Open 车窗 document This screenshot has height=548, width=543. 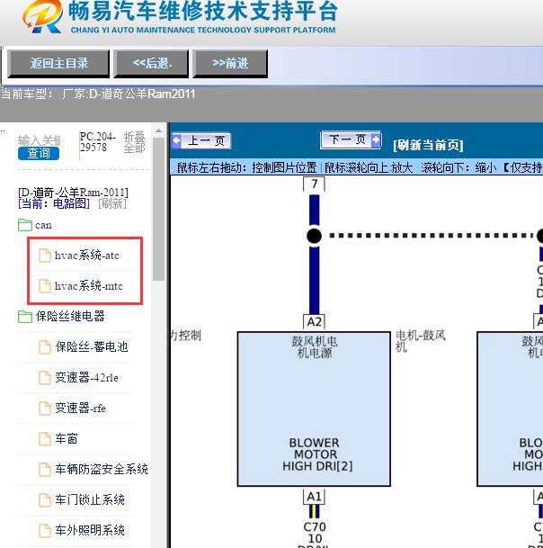pyautogui.click(x=67, y=438)
